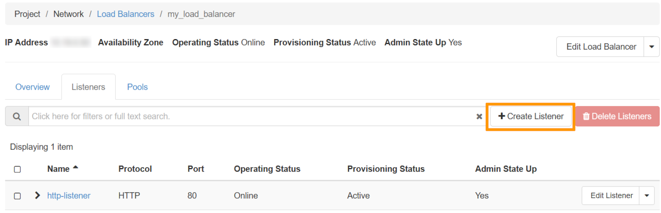The width and height of the screenshot is (661, 213).
Task: Clear the filter with the X icon
Action: pos(479,117)
